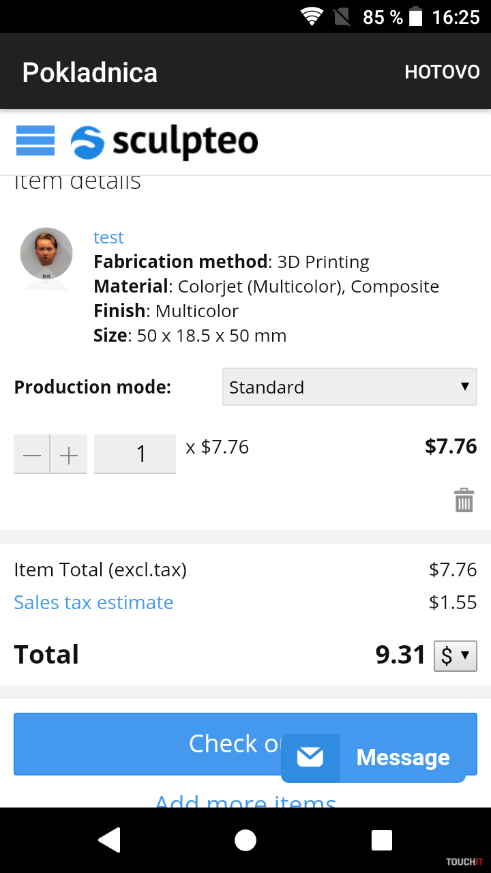Decrease quantity with minus button
This screenshot has height=873, width=491.
pos(31,455)
